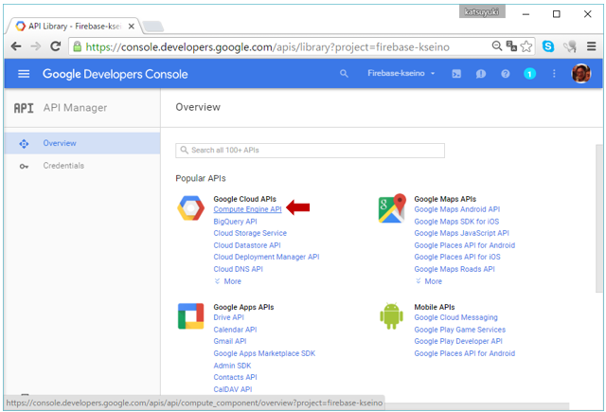The image size is (606, 412).
Task: Click the browser forward arrow
Action: (x=36, y=46)
